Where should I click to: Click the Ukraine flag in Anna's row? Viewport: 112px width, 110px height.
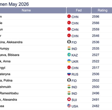(x=69, y=61)
